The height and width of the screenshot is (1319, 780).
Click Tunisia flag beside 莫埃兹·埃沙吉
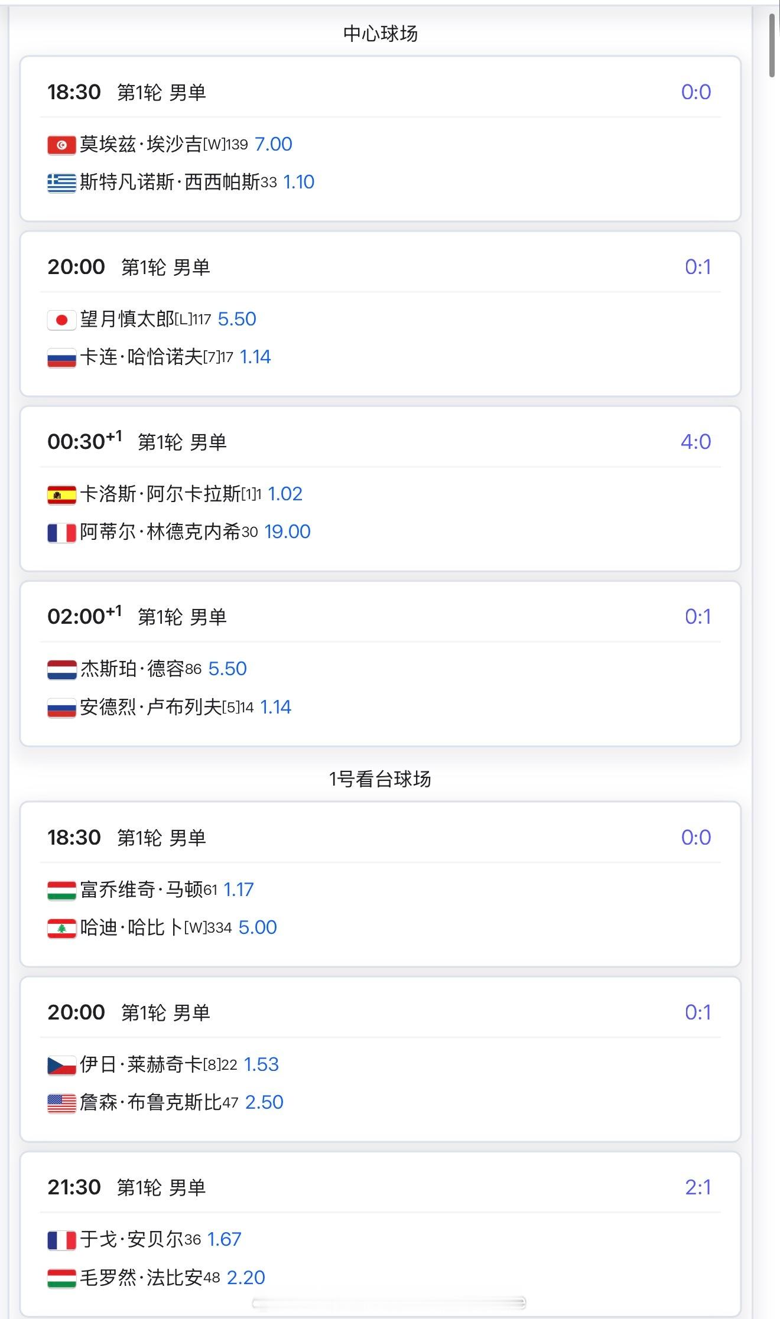61,145
